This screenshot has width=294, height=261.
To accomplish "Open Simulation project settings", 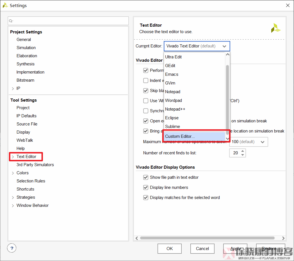I will pos(26,48).
